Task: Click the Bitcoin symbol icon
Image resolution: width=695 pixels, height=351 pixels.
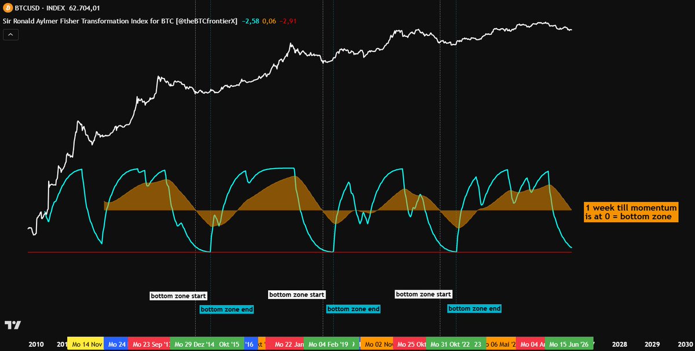Action: [9, 9]
